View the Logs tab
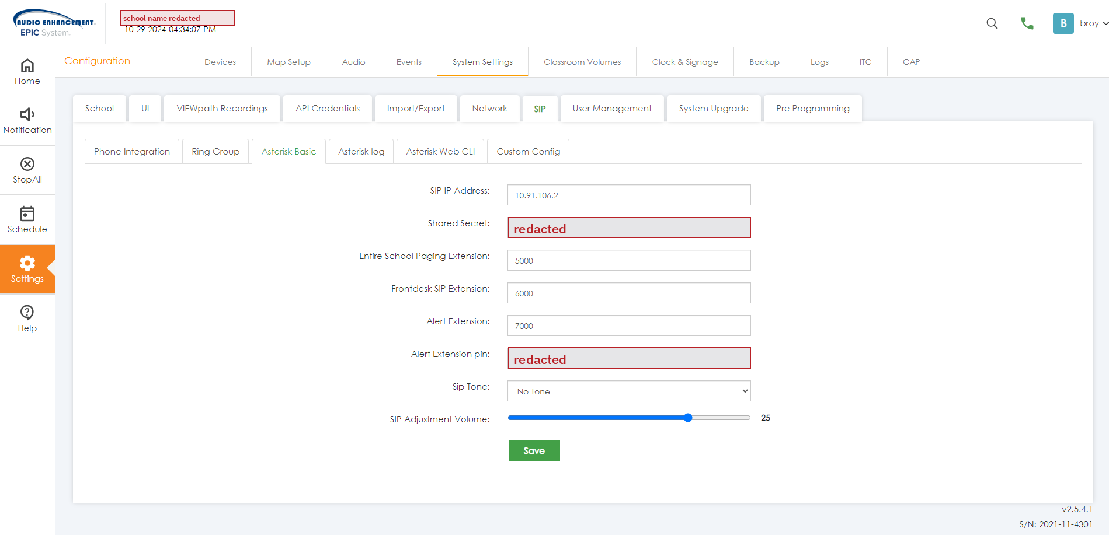 819,62
